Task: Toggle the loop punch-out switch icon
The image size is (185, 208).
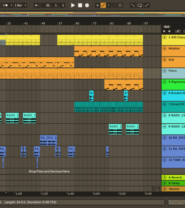Action: (x=147, y=5)
